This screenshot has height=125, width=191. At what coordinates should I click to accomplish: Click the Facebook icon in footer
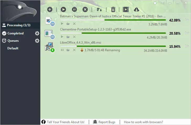point(43,122)
